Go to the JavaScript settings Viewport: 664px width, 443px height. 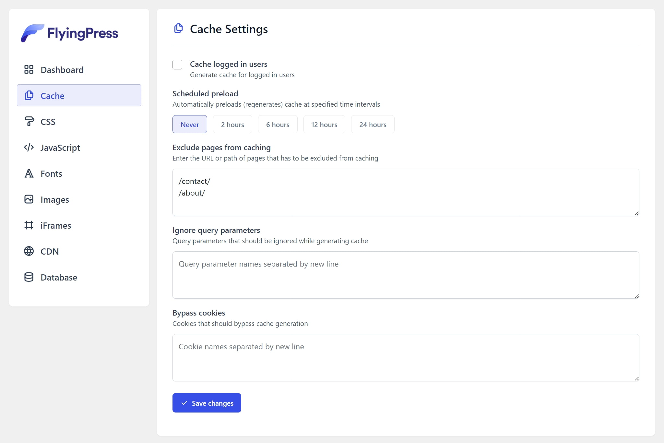pos(79,147)
